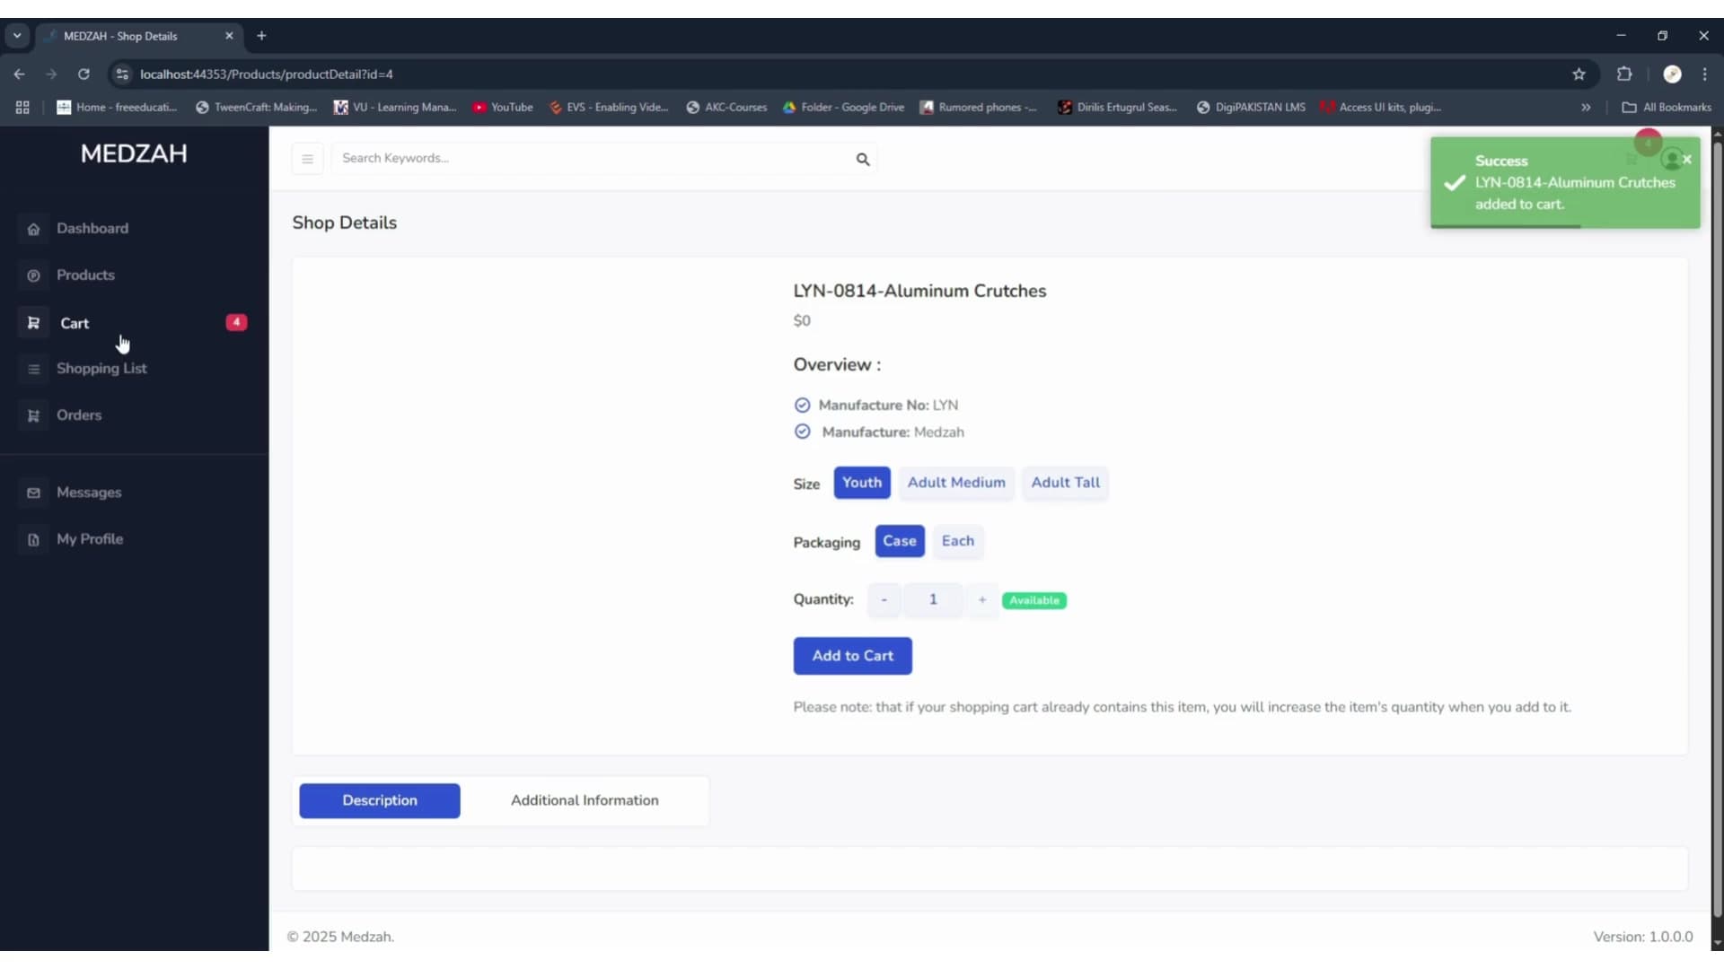This screenshot has width=1724, height=969.
Task: Decrease quantity with minus button
Action: tap(884, 599)
